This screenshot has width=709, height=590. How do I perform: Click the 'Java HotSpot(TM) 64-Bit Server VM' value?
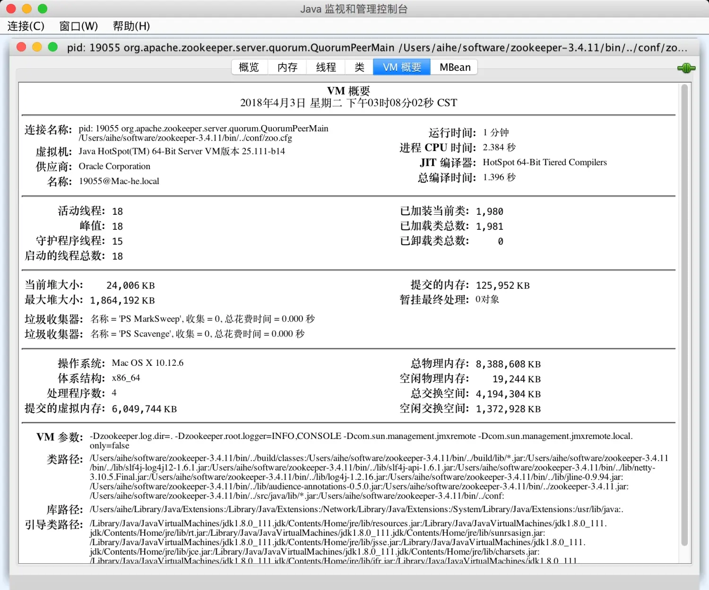(182, 152)
